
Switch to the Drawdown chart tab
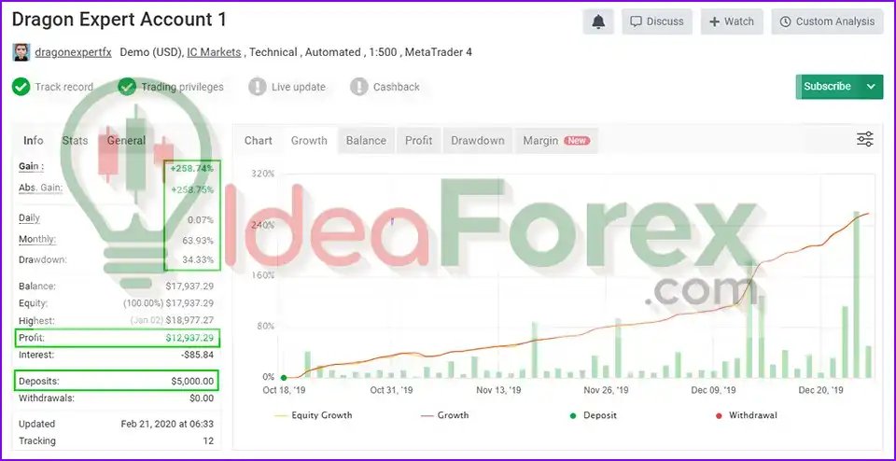tap(478, 141)
